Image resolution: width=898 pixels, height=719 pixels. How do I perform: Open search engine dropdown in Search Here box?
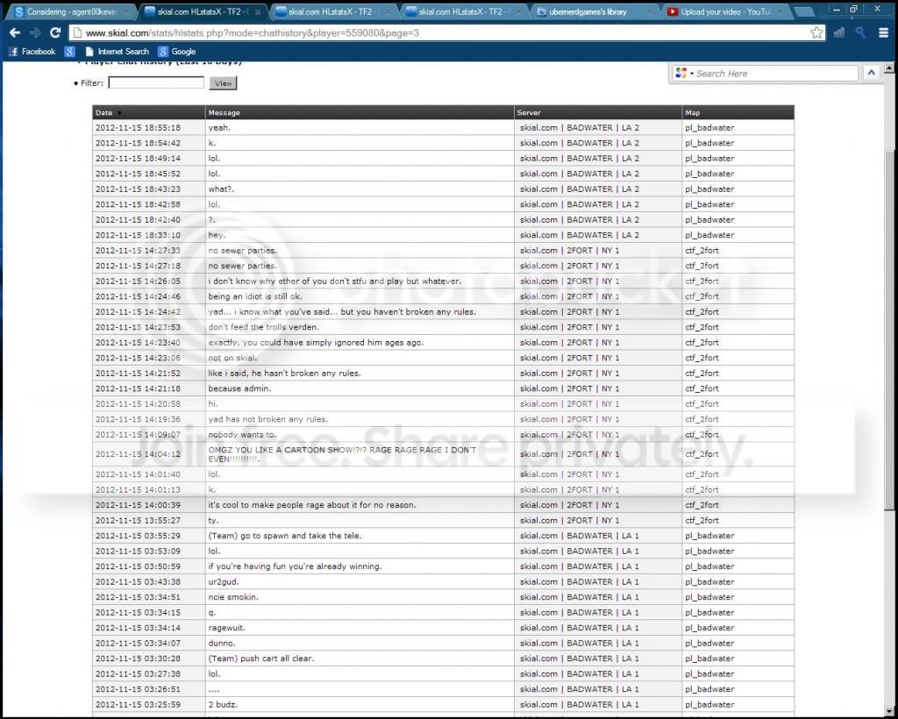pos(684,74)
